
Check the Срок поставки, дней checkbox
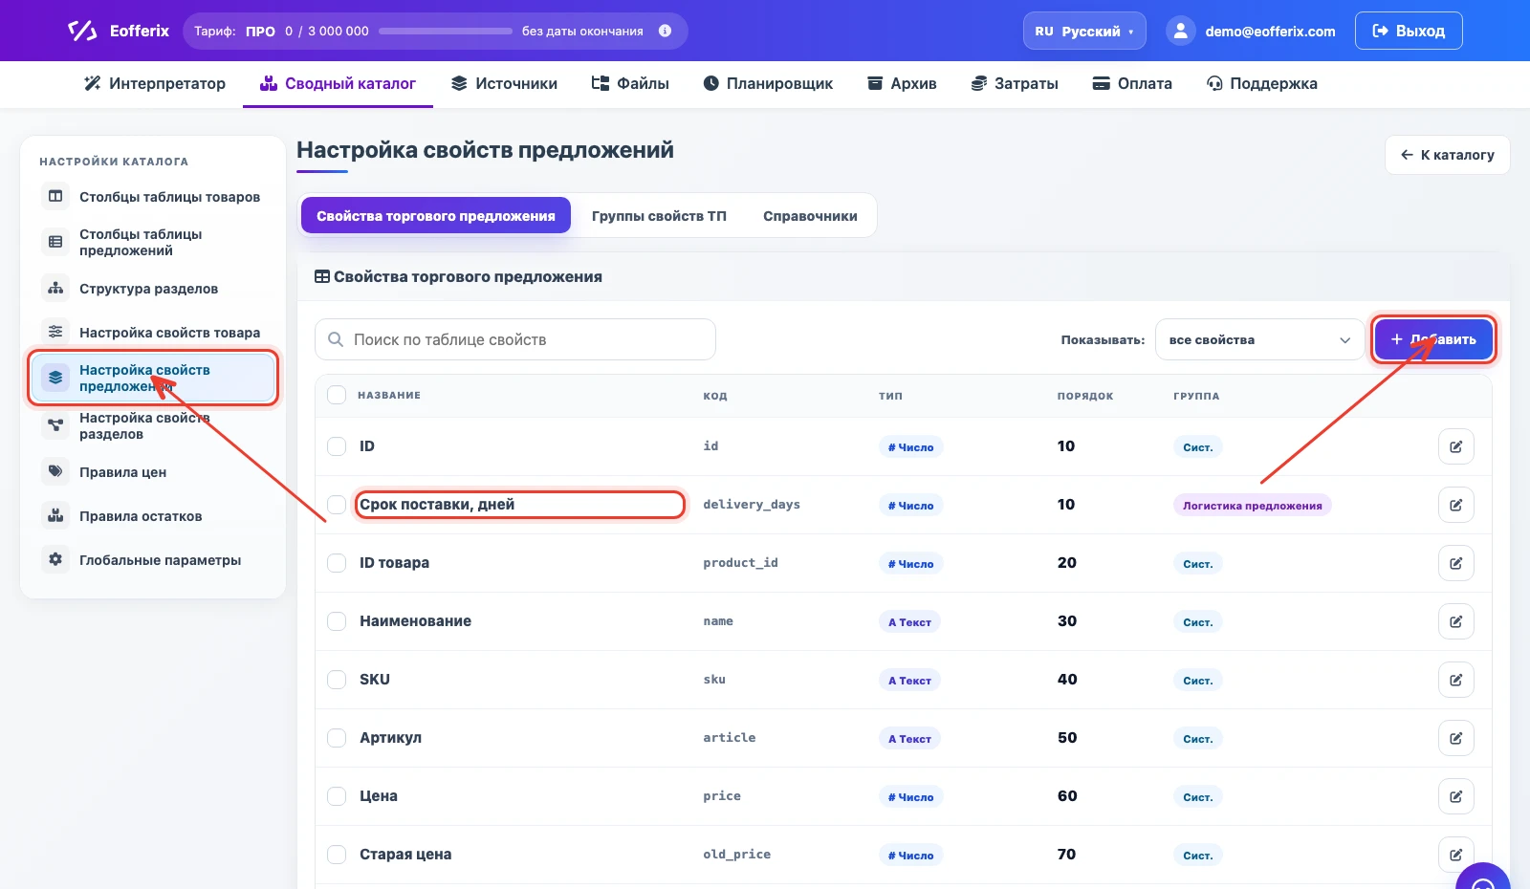click(337, 505)
